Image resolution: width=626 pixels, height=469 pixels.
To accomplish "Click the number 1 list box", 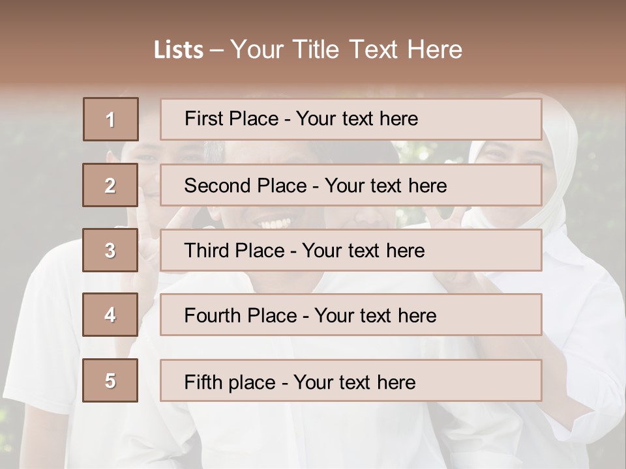I will 111,119.
